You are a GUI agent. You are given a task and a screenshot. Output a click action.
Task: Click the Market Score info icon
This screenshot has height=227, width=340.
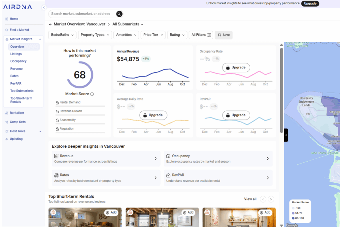[x=92, y=94]
